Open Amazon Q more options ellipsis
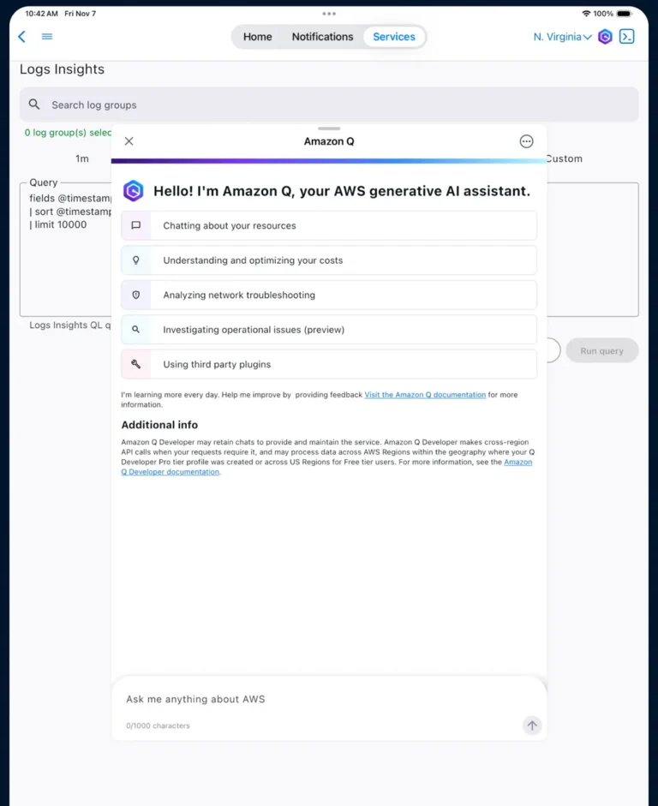The height and width of the screenshot is (806, 658). (x=526, y=141)
